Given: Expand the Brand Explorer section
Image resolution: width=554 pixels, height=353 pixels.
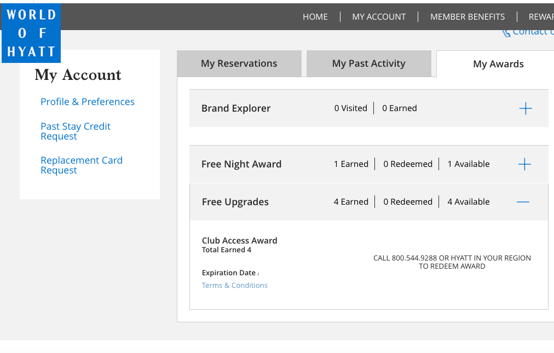Looking at the screenshot, I should pyautogui.click(x=526, y=108).
